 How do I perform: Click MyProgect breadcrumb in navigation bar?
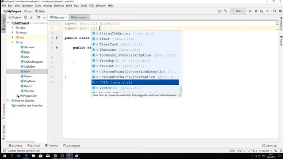click(x=12, y=11)
